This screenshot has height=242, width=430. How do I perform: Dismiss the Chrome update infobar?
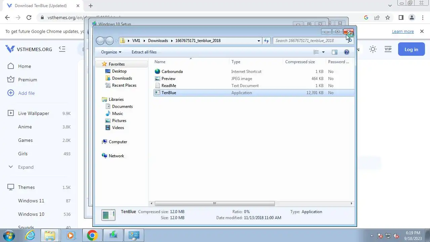422,31
